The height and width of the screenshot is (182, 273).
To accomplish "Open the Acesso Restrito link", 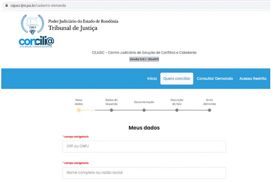I will pos(252,79).
